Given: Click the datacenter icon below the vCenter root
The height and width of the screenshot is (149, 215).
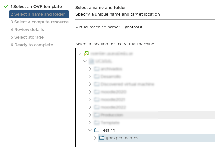Looking at the screenshot, I should [91, 61].
